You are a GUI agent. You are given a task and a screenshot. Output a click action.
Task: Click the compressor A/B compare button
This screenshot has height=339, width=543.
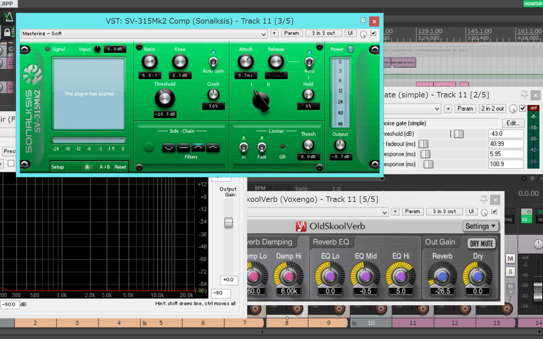tap(89, 167)
